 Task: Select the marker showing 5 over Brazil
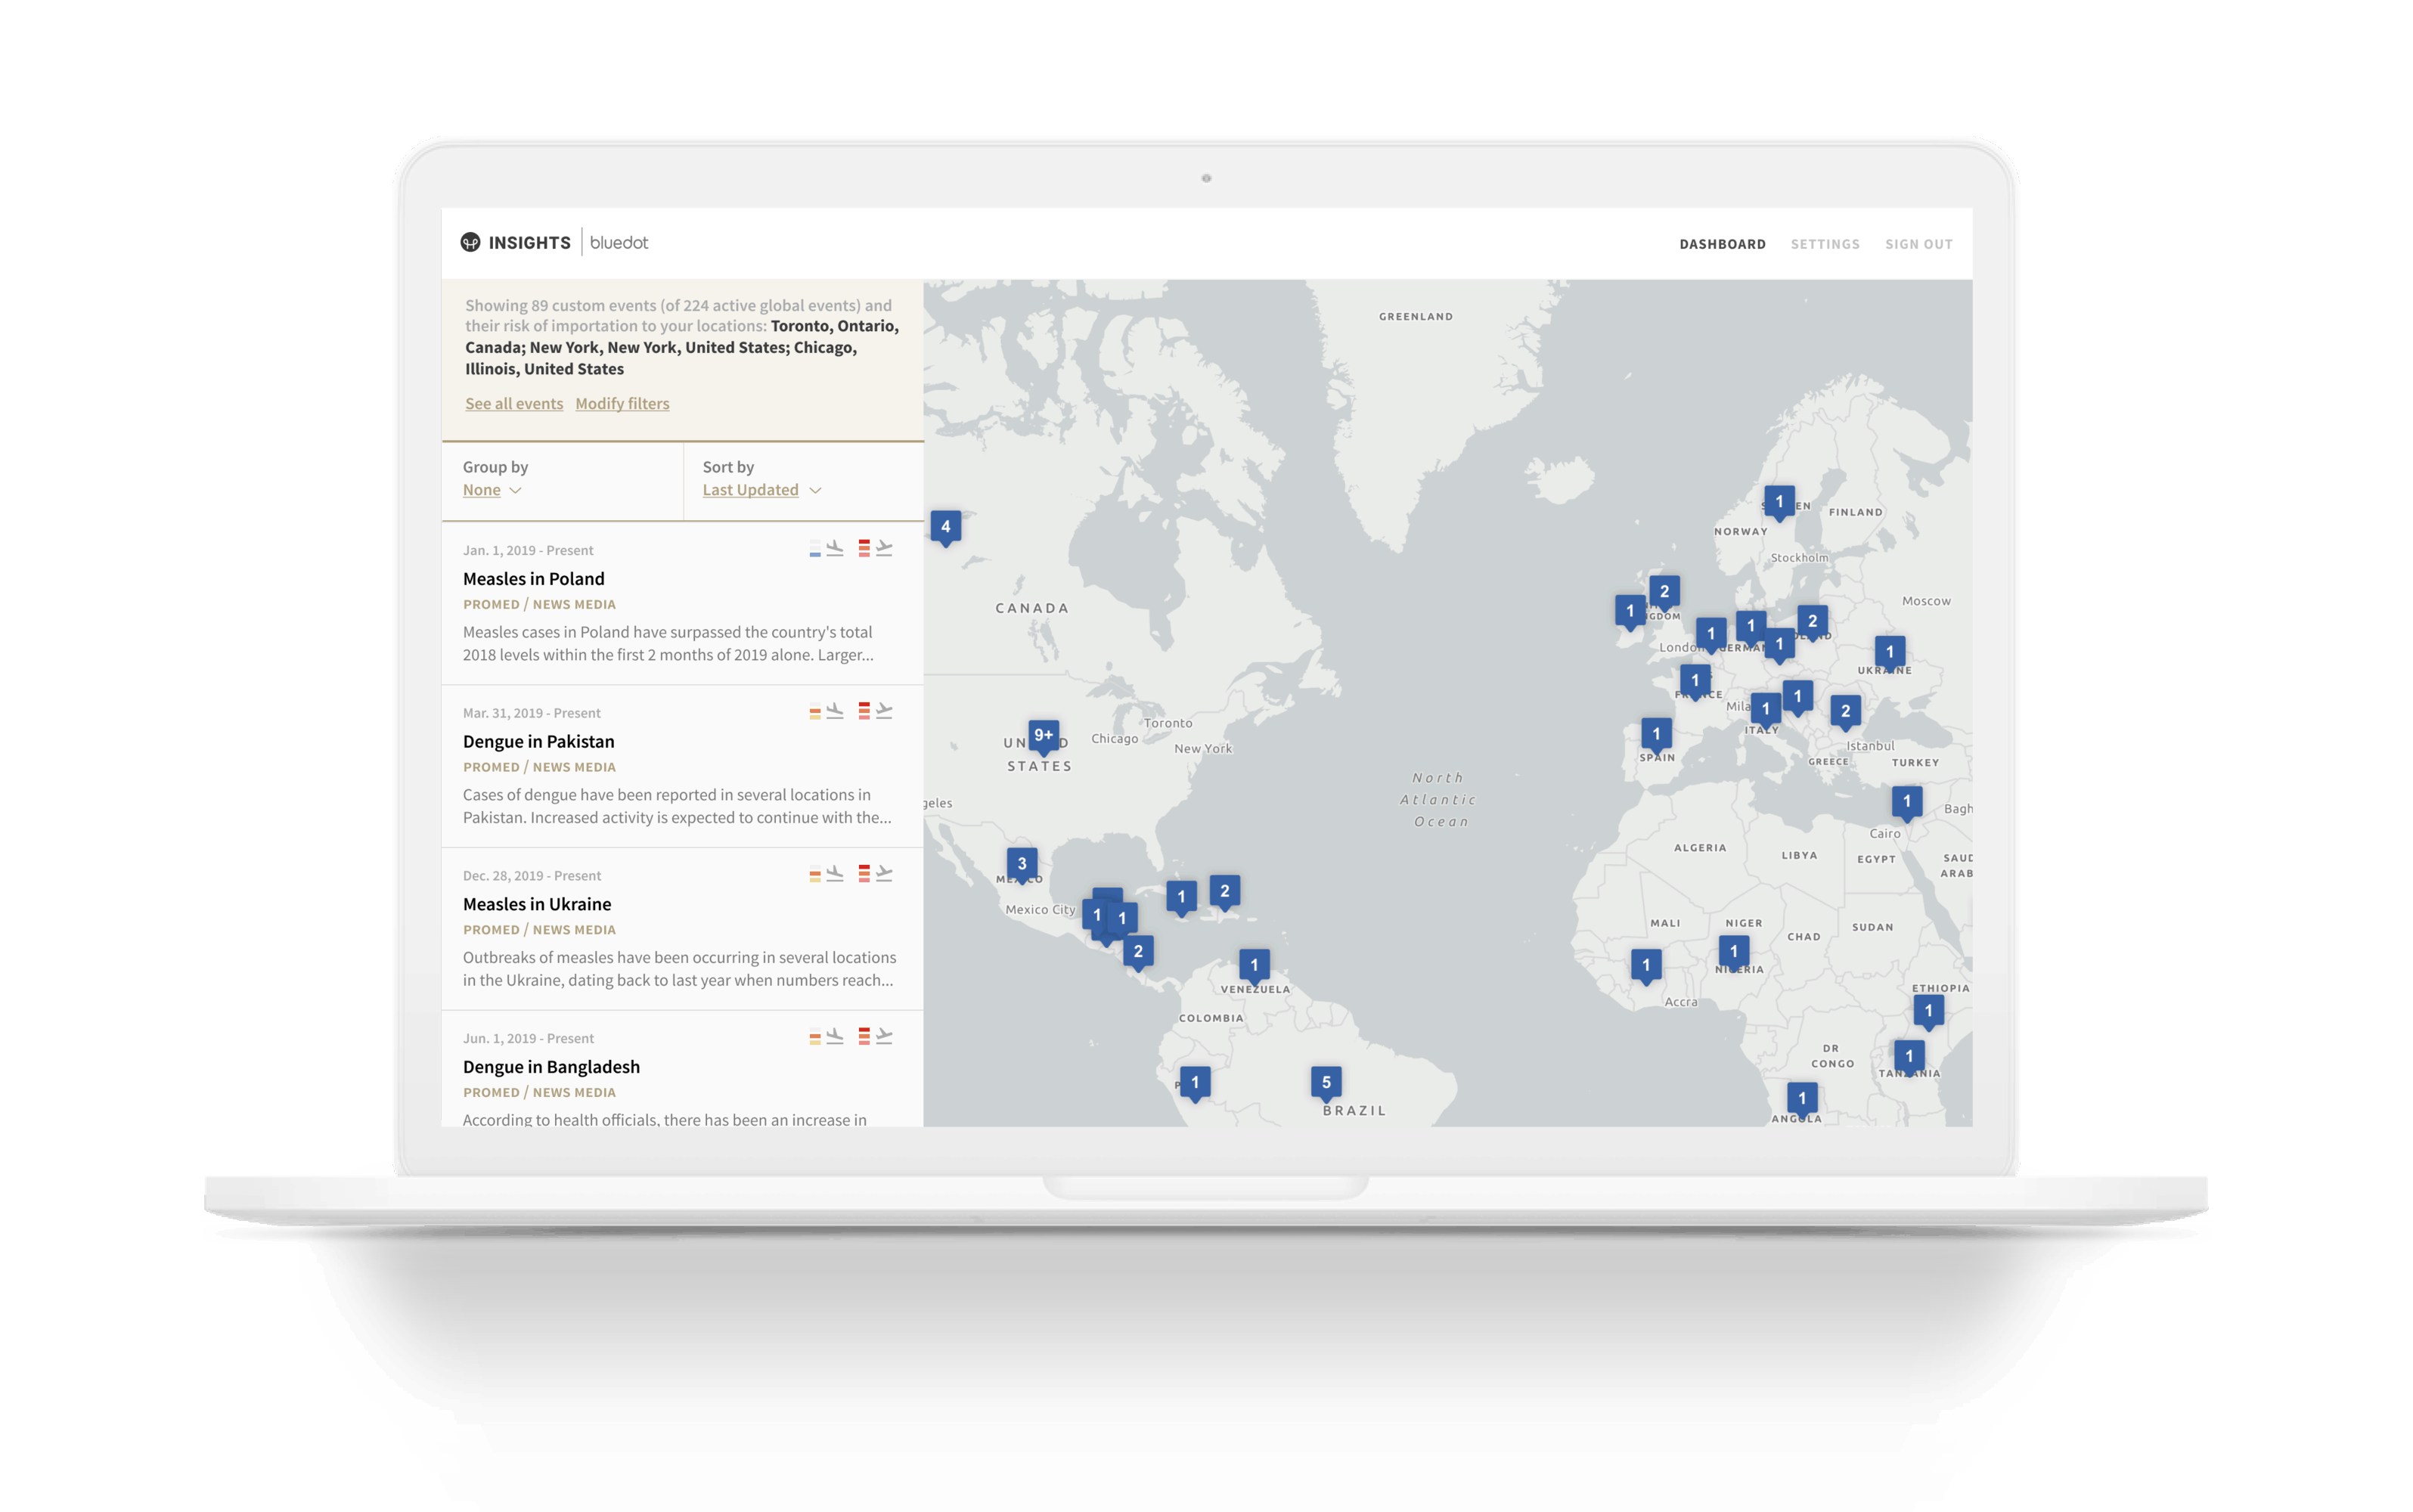click(x=1327, y=1083)
